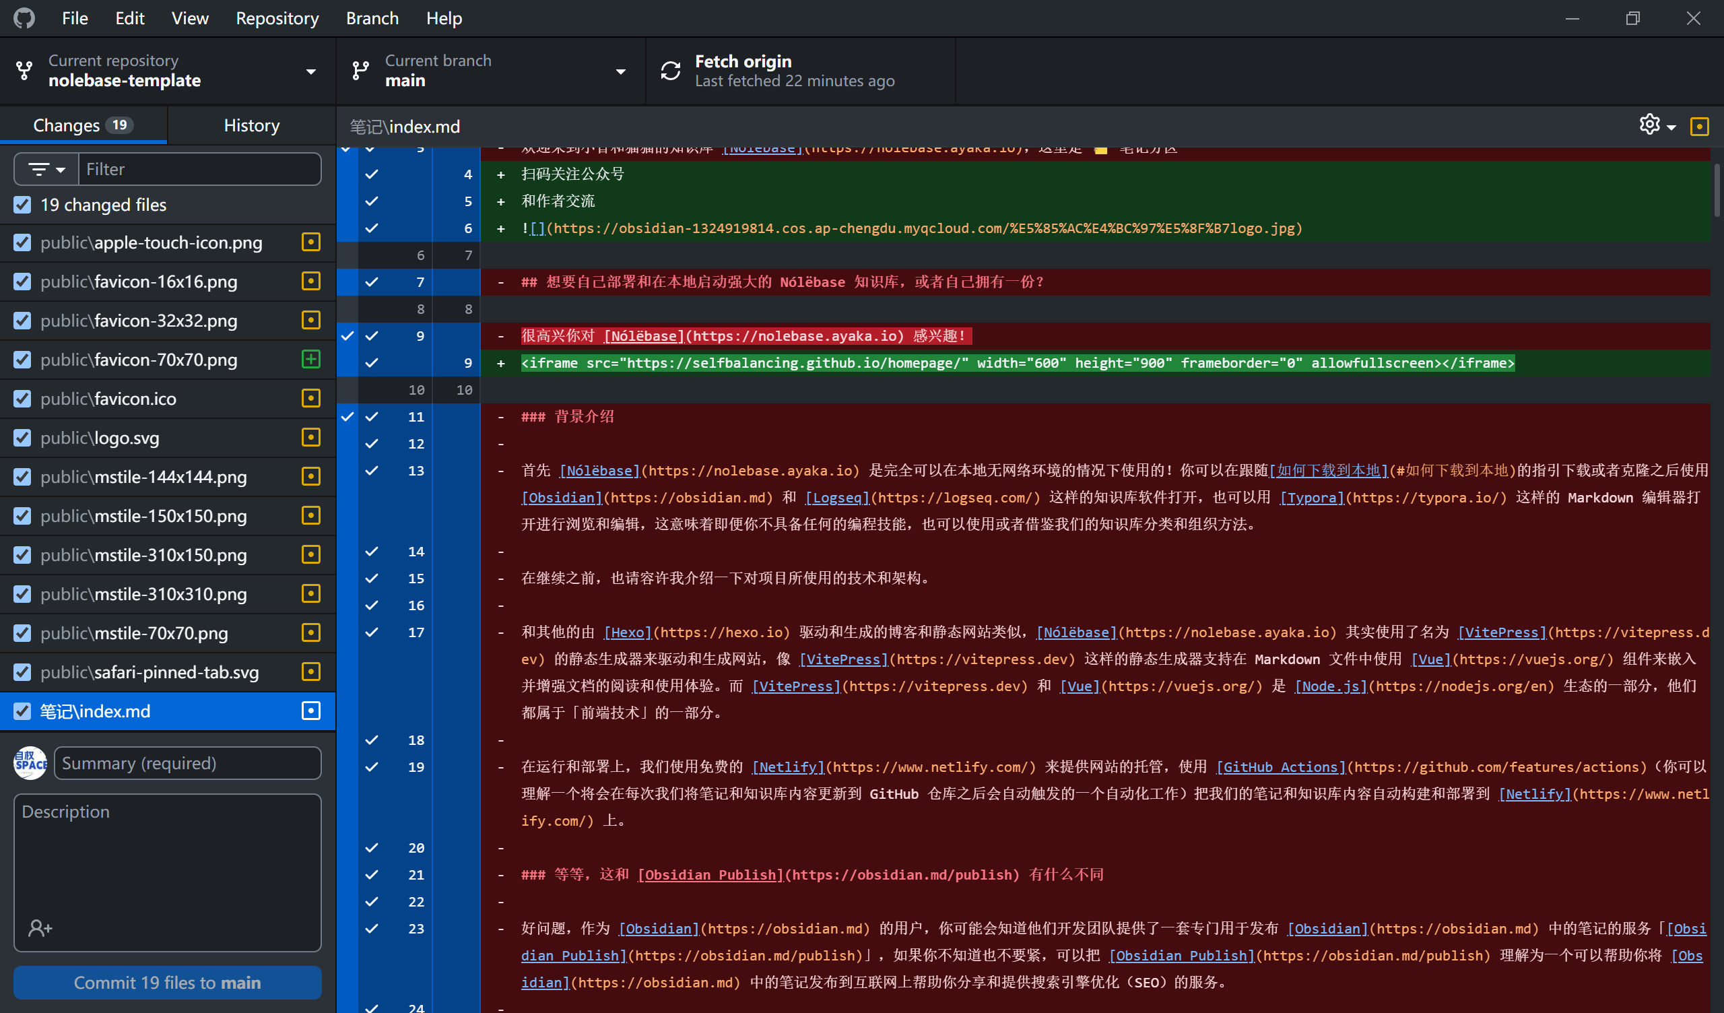This screenshot has height=1013, width=1724.
Task: Click modified icon for mstile-310x150.png
Action: tap(311, 554)
